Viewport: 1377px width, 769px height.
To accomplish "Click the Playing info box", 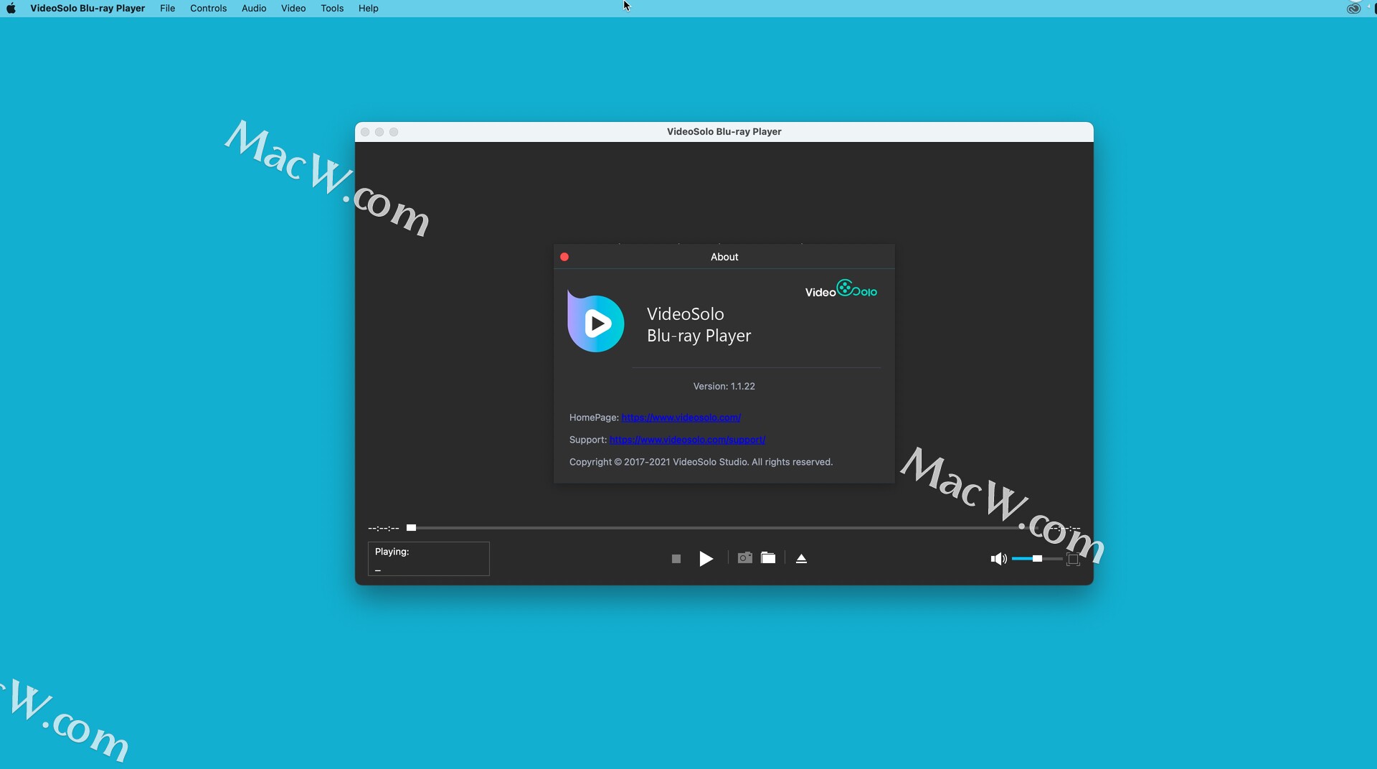I will click(429, 559).
